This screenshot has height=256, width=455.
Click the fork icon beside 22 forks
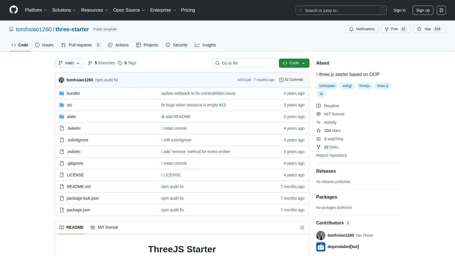click(318, 147)
